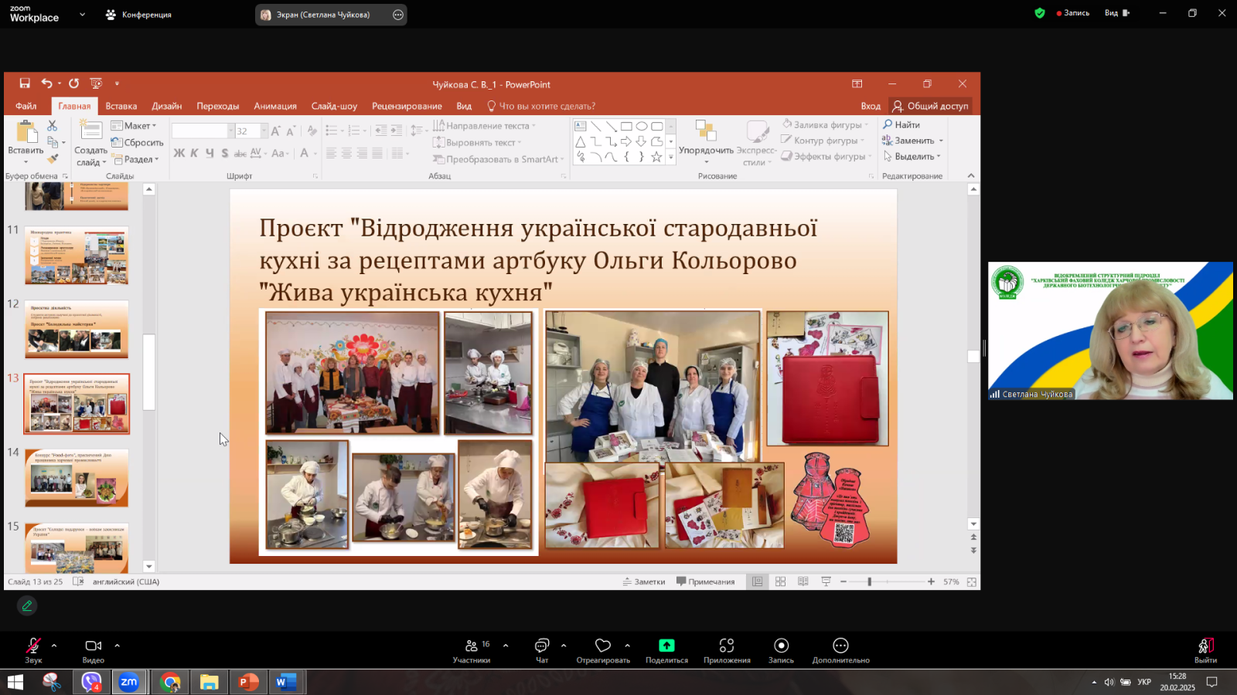Toggle Примечания comments pane

click(x=705, y=581)
